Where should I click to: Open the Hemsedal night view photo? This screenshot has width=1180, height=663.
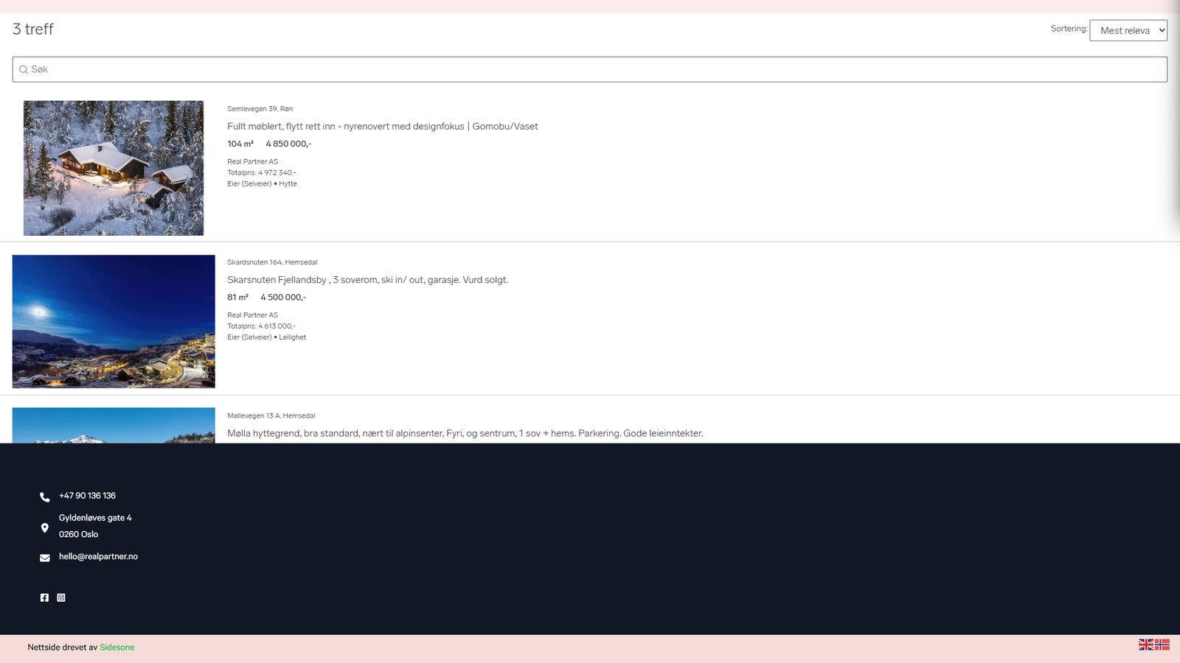[114, 321]
